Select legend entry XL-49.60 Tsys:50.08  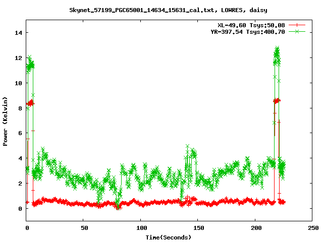pos(251,25)
